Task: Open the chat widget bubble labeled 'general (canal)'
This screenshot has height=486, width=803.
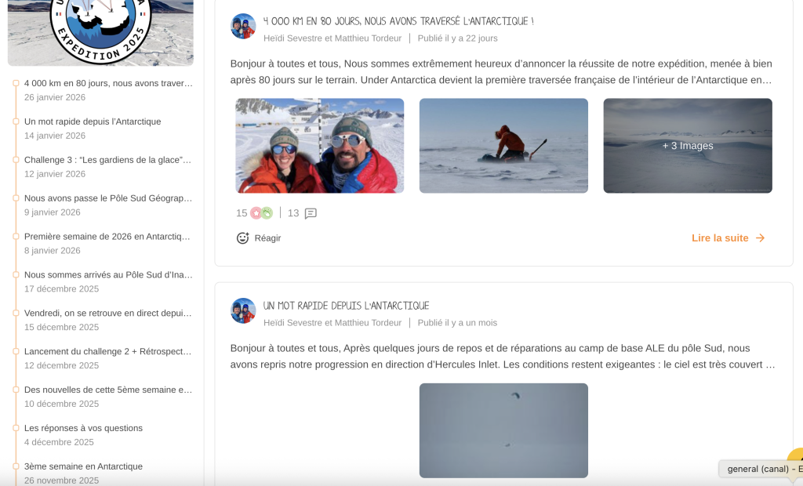Action: [x=757, y=469]
